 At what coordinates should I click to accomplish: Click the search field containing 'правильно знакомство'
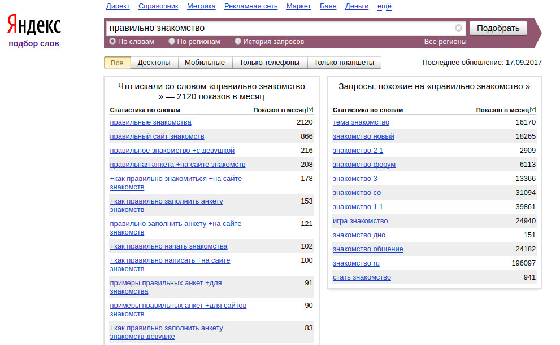tap(280, 28)
